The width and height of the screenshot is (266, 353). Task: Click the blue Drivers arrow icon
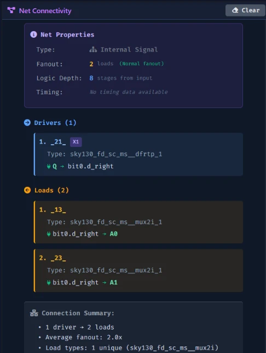[27, 123]
